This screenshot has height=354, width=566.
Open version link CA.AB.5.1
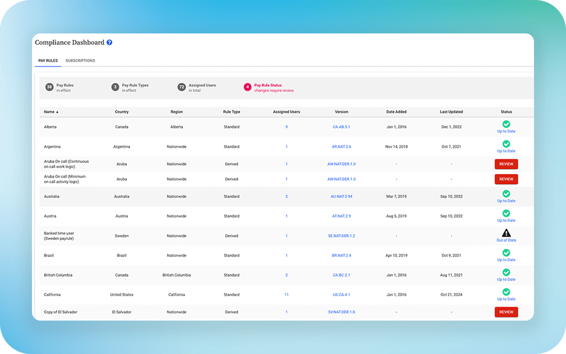point(341,127)
